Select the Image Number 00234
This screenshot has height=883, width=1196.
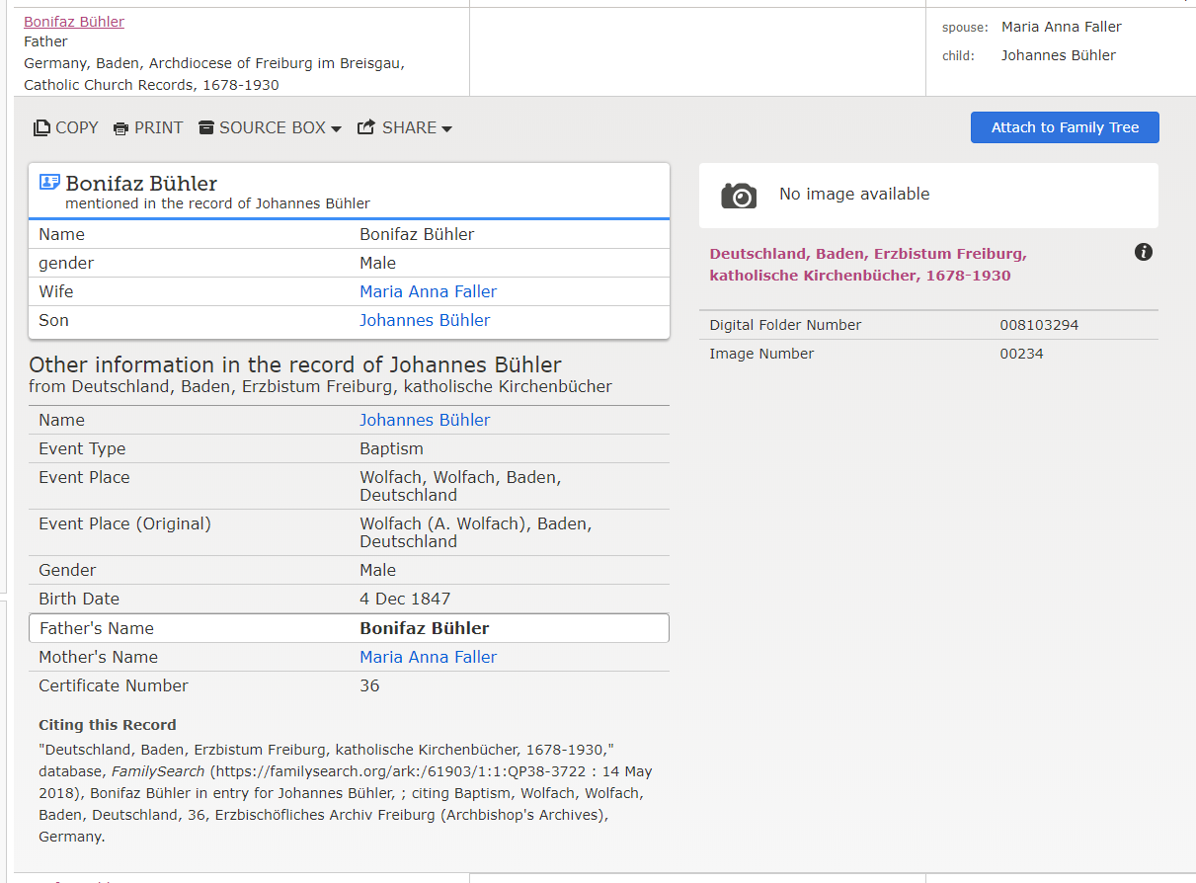(1021, 354)
